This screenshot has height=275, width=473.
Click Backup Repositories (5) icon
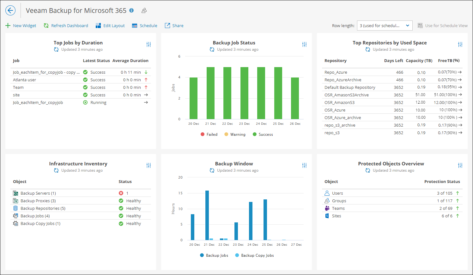point(15,208)
